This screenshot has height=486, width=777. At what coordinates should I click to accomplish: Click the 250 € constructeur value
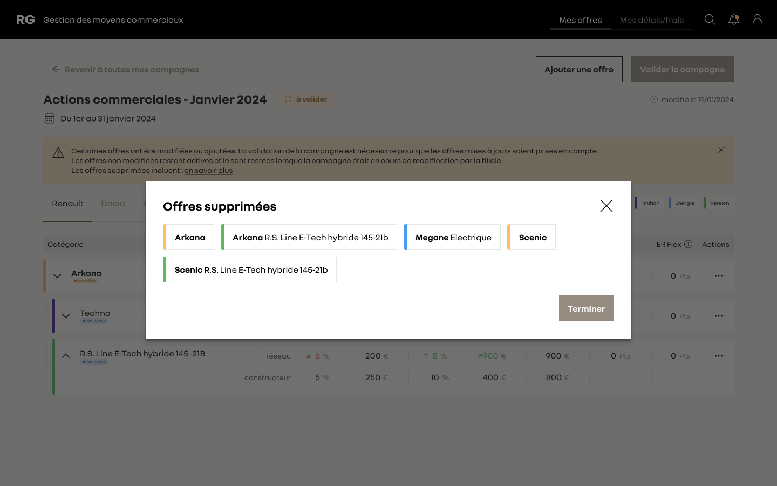click(x=377, y=377)
